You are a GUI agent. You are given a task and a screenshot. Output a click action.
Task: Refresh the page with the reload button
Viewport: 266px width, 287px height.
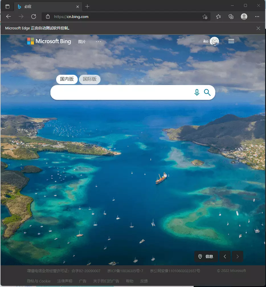tap(34, 17)
